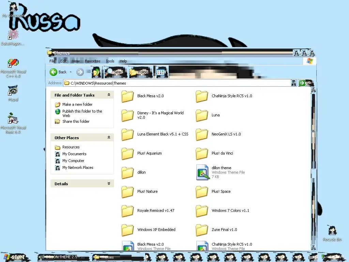This screenshot has height=262, width=349.
Task: Open the File menu
Action: coord(52,61)
